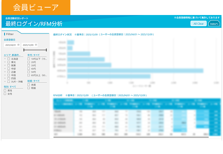Expand the 近畿 region chevron
This screenshot has width=223, height=154.
(x=5, y=72)
